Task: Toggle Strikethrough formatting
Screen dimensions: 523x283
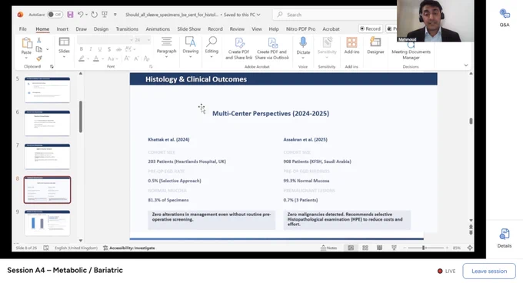Action: click(118, 49)
